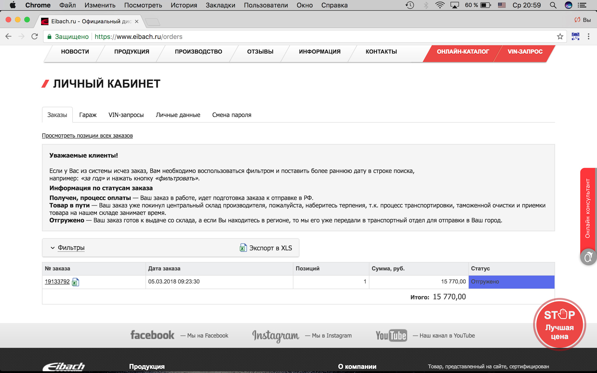Go to КОНТАКТЫ in site navigation
This screenshot has height=373, width=597.
click(x=381, y=52)
